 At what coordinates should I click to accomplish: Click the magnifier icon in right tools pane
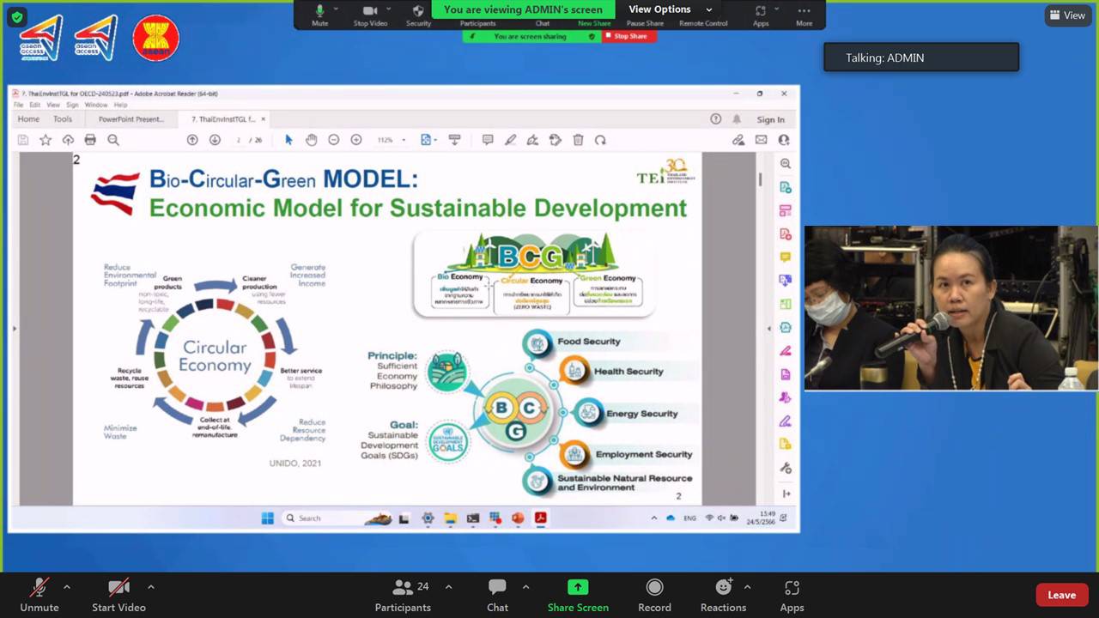(x=785, y=163)
